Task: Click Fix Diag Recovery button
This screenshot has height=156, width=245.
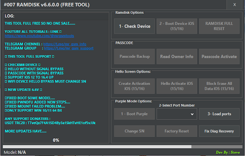Action: tap(219, 131)
